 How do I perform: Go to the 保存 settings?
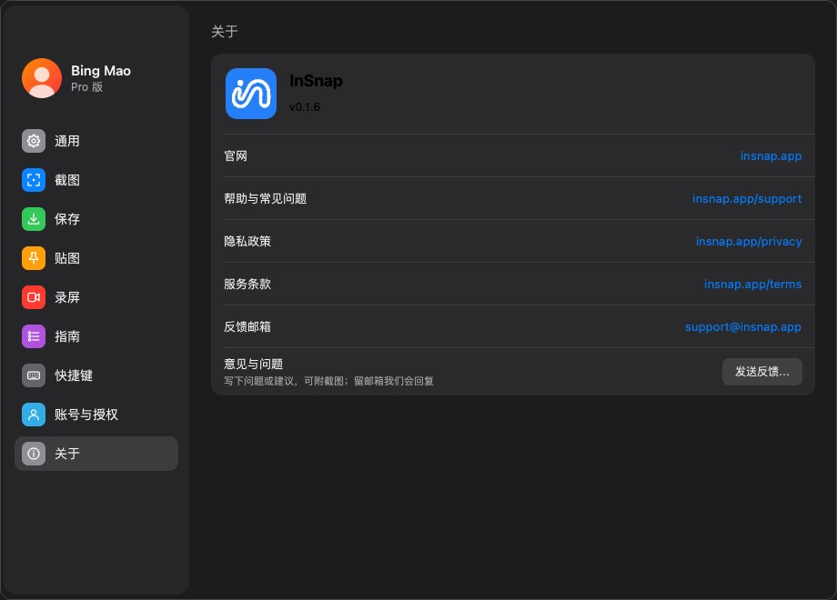tap(96, 219)
